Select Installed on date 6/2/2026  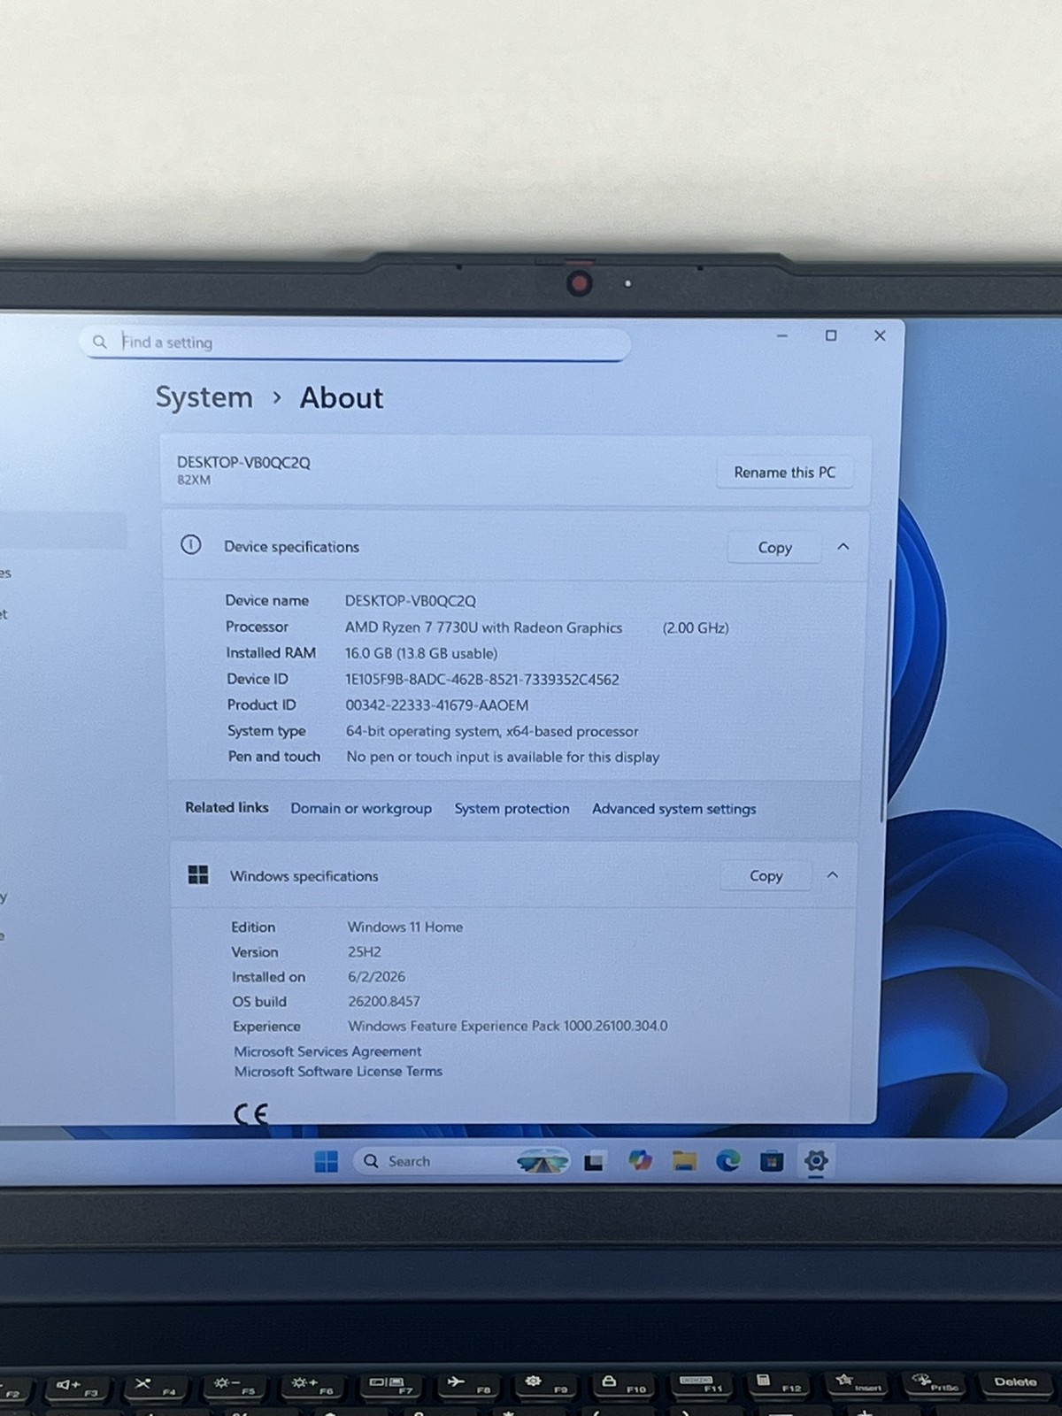(x=377, y=976)
